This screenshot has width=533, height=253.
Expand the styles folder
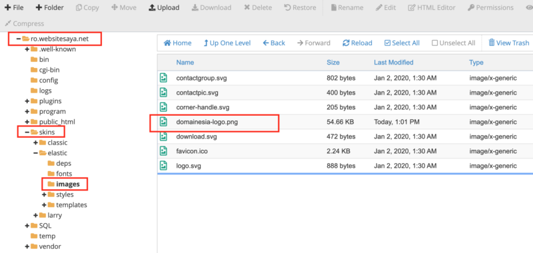pos(44,194)
